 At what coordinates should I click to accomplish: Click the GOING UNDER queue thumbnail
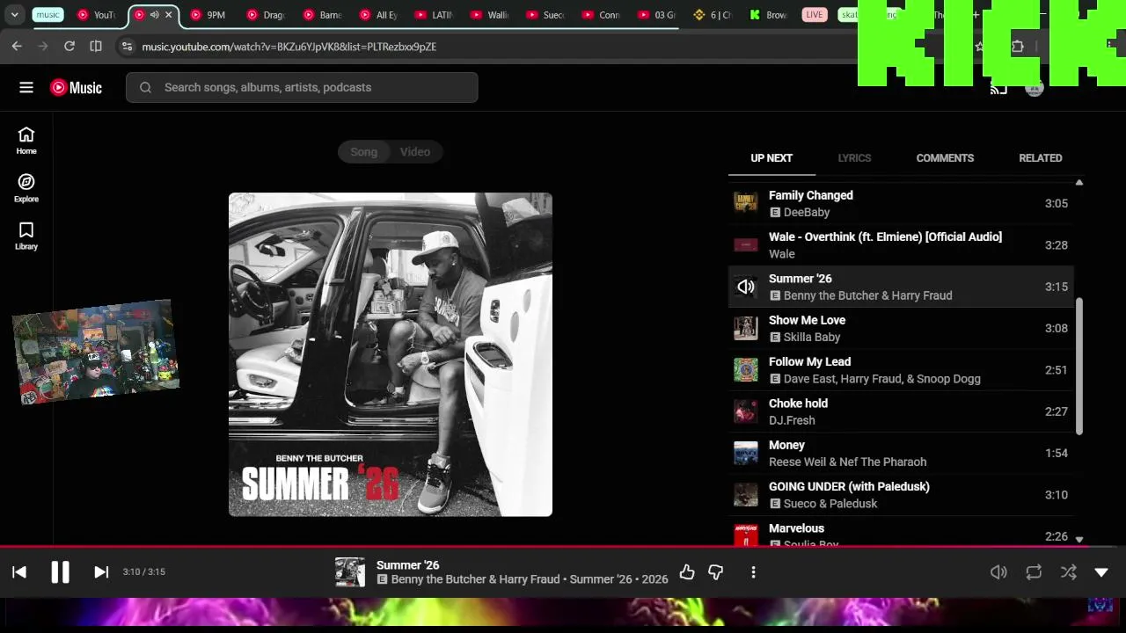click(x=746, y=495)
